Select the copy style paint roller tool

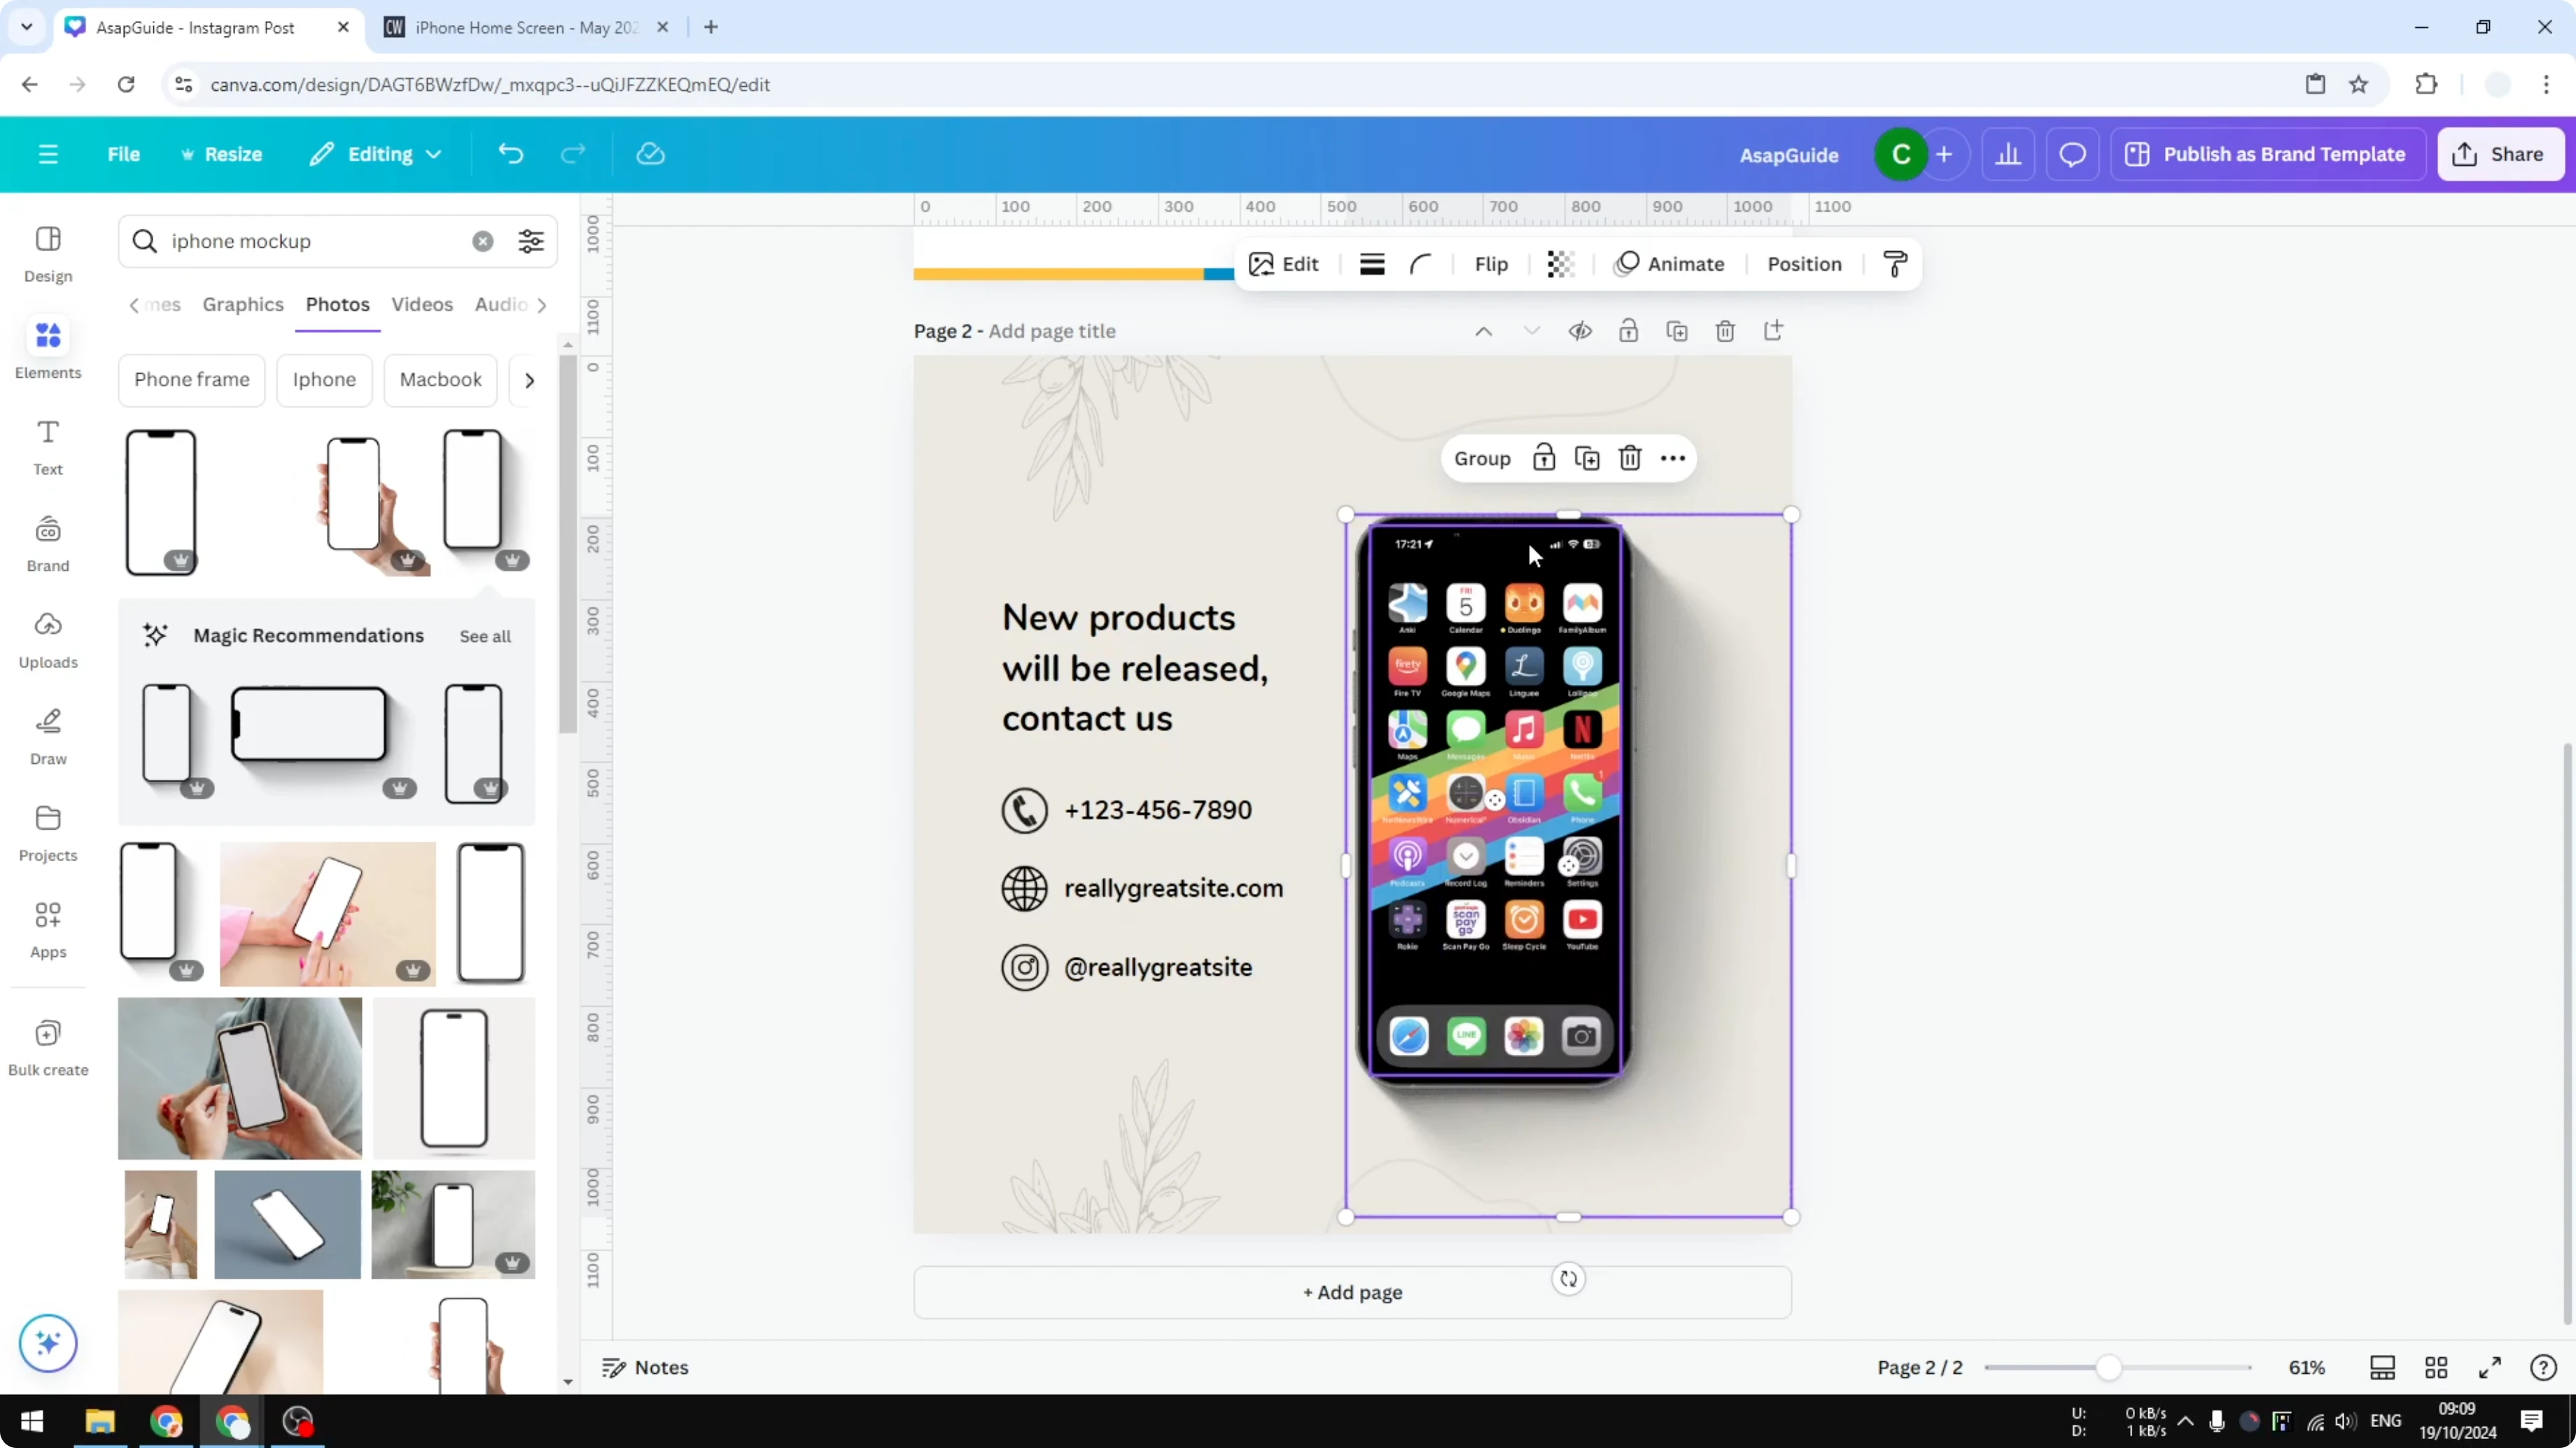point(1893,264)
